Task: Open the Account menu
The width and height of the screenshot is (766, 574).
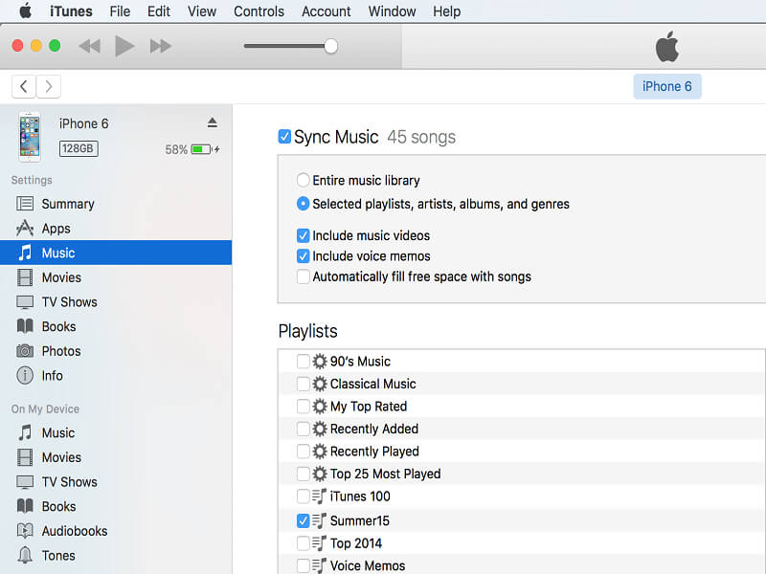Action: click(326, 11)
